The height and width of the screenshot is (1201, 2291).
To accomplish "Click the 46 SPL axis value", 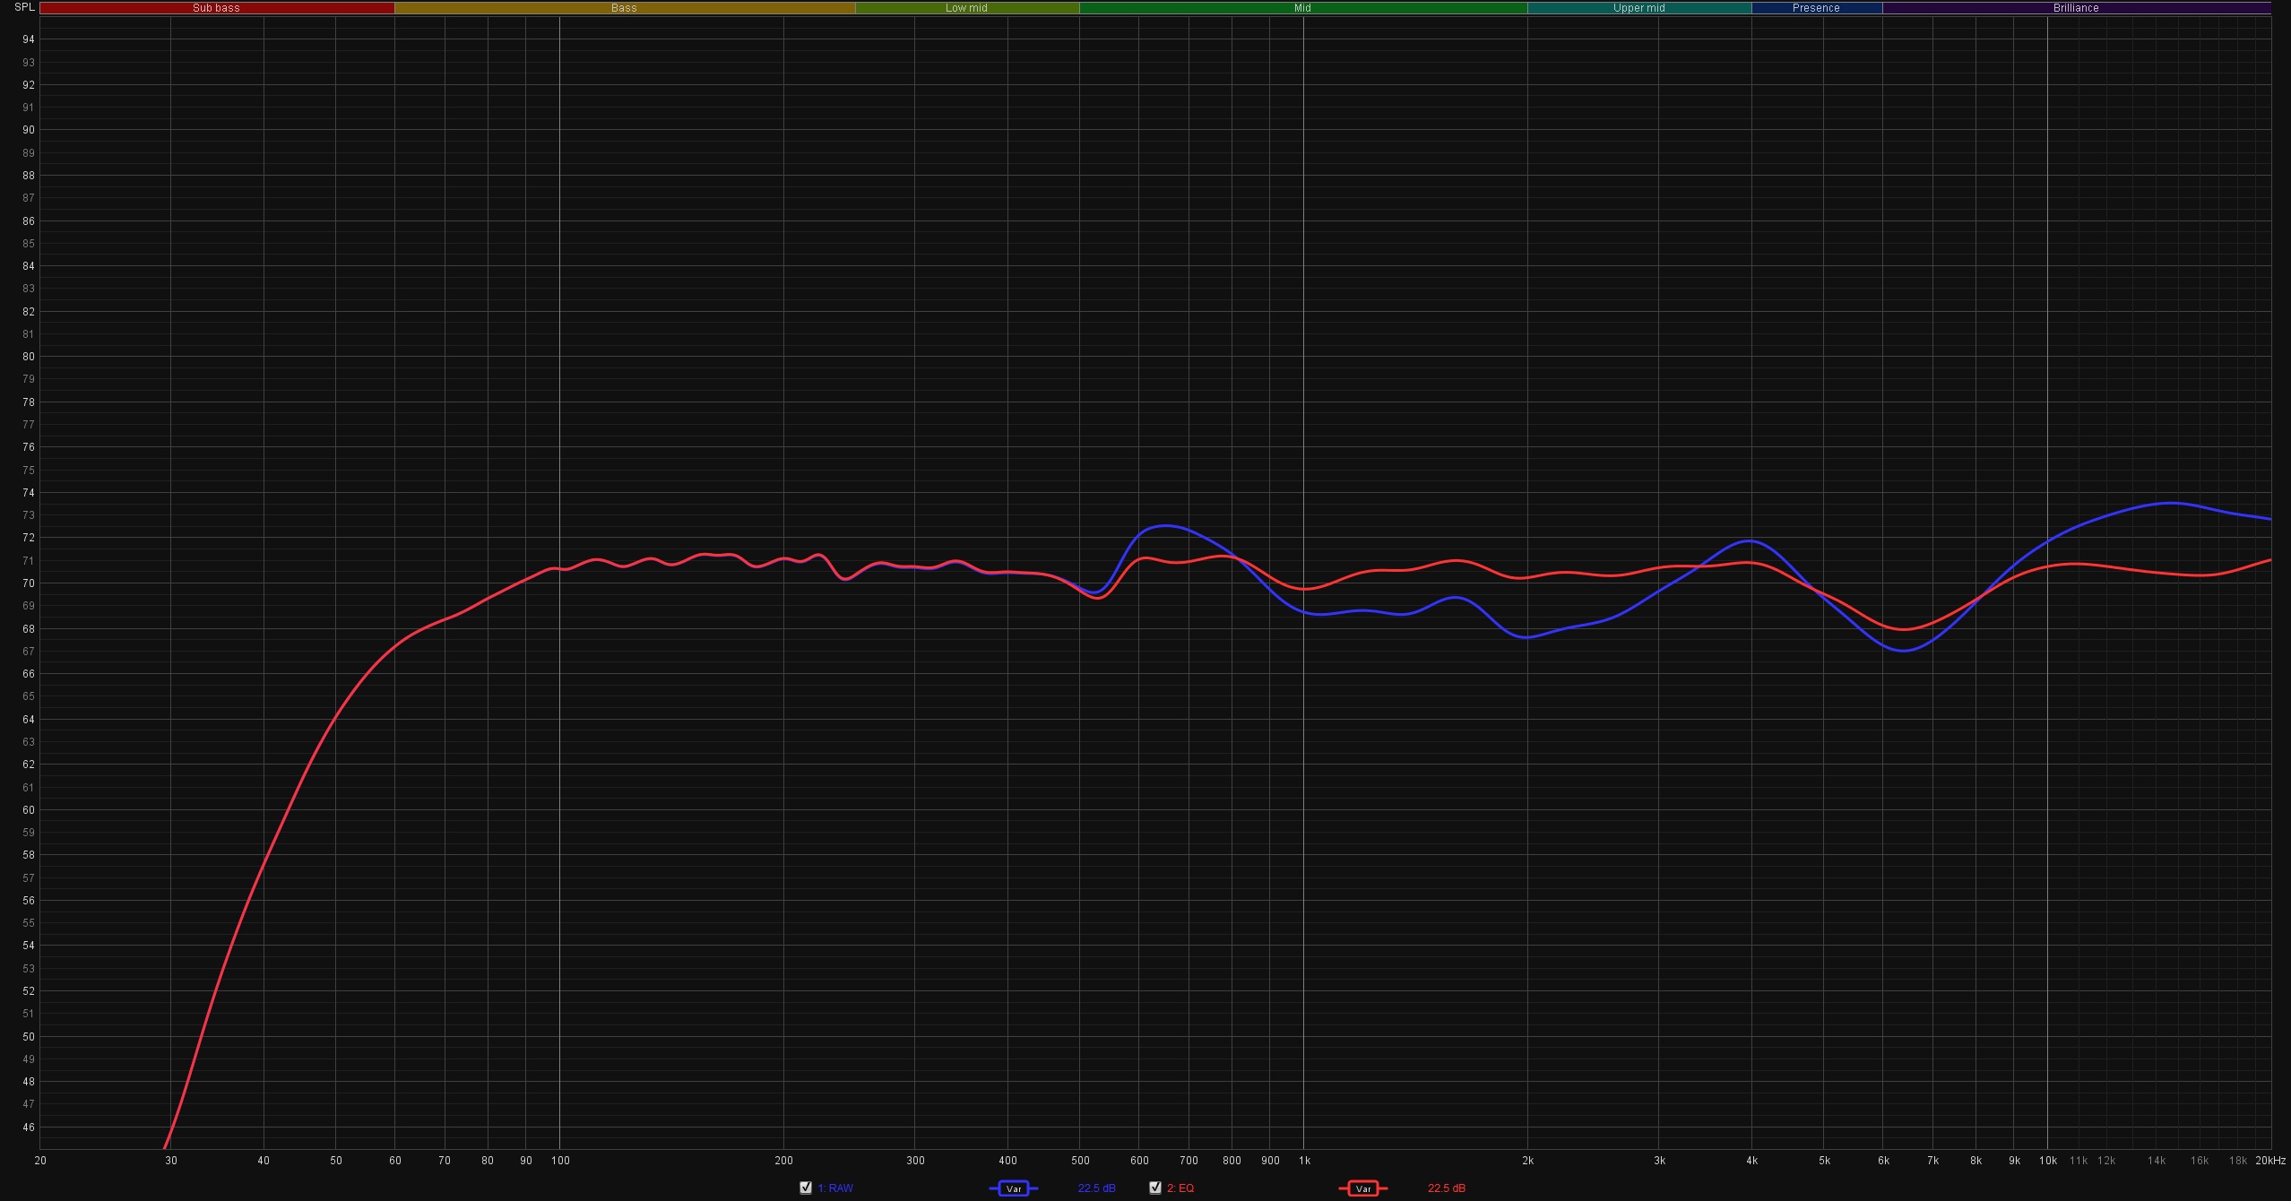I will pos(29,1128).
